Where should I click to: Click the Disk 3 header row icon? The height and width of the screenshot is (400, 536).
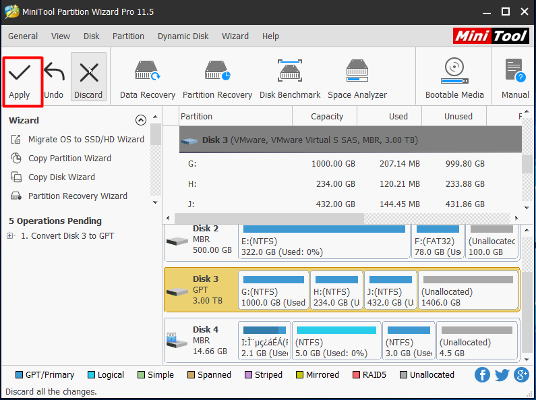click(x=189, y=140)
